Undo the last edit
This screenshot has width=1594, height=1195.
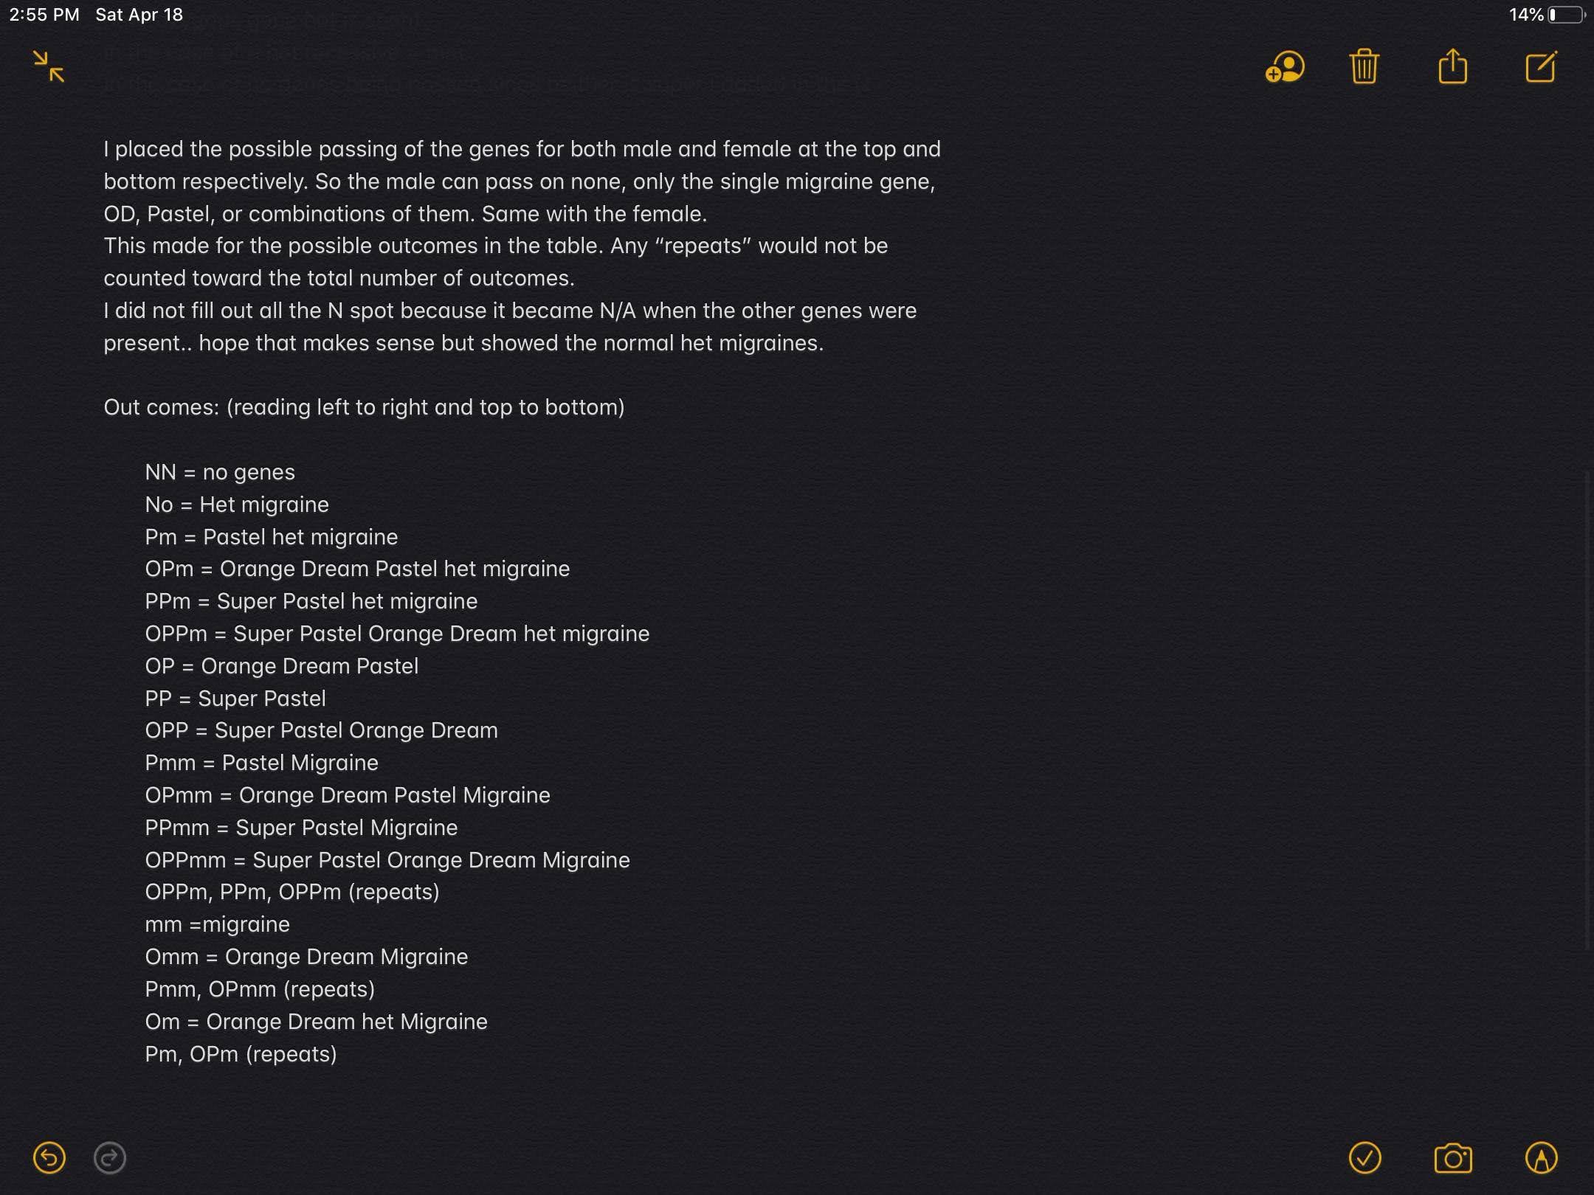(x=49, y=1157)
